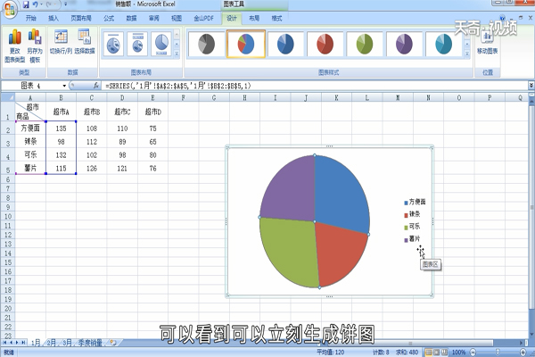The width and height of the screenshot is (535, 357).
Task: Apply the green pie chart style
Action: tap(365, 44)
